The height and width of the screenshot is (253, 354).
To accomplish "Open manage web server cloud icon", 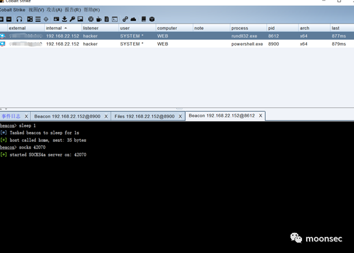I will coord(133,19).
